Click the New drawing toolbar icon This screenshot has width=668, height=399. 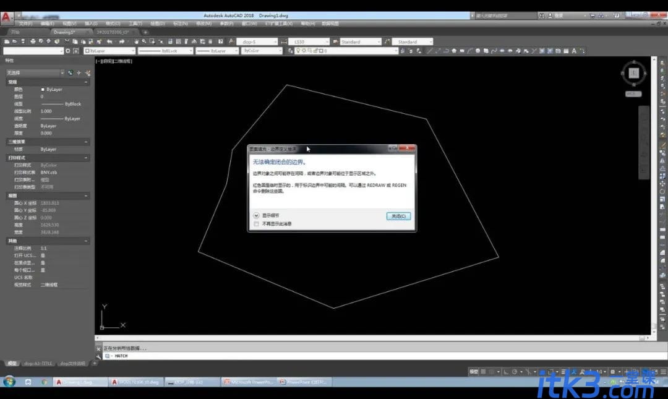tap(7, 41)
